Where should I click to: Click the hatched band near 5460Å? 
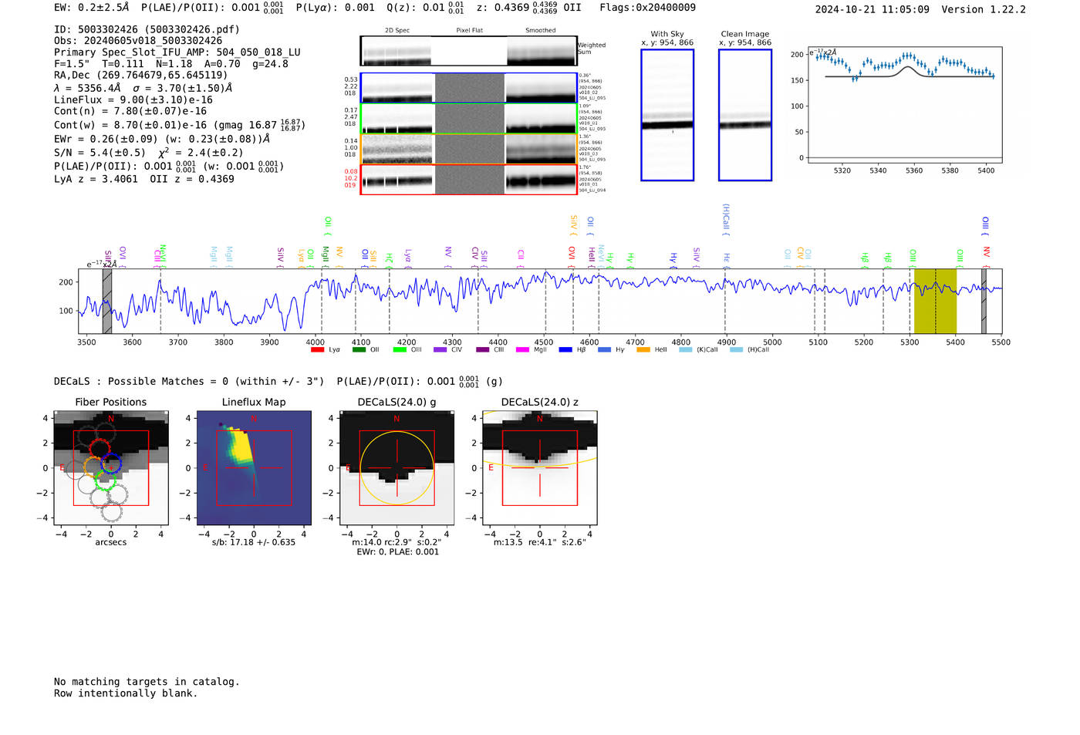(984, 302)
